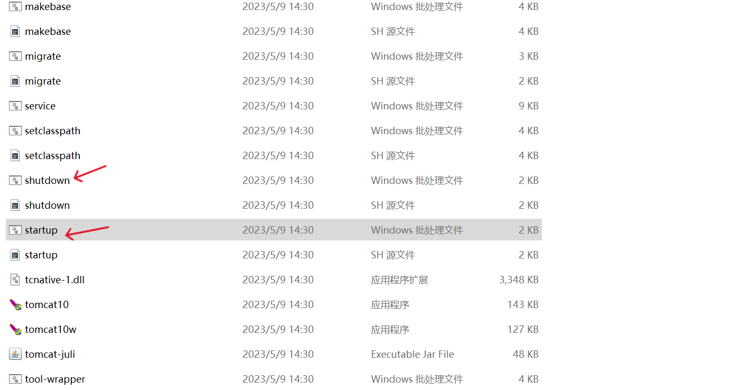Select the tcnative-1.dll file icon
Viewport: 734px width, 390px height.
click(x=15, y=280)
